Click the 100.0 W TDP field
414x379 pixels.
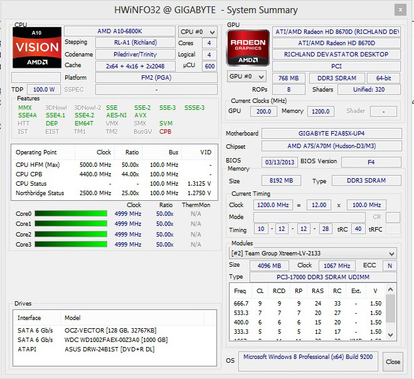(44, 90)
